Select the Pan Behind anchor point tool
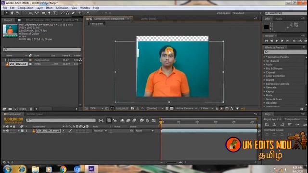Screen dimensions: 308x173 coord(37,13)
